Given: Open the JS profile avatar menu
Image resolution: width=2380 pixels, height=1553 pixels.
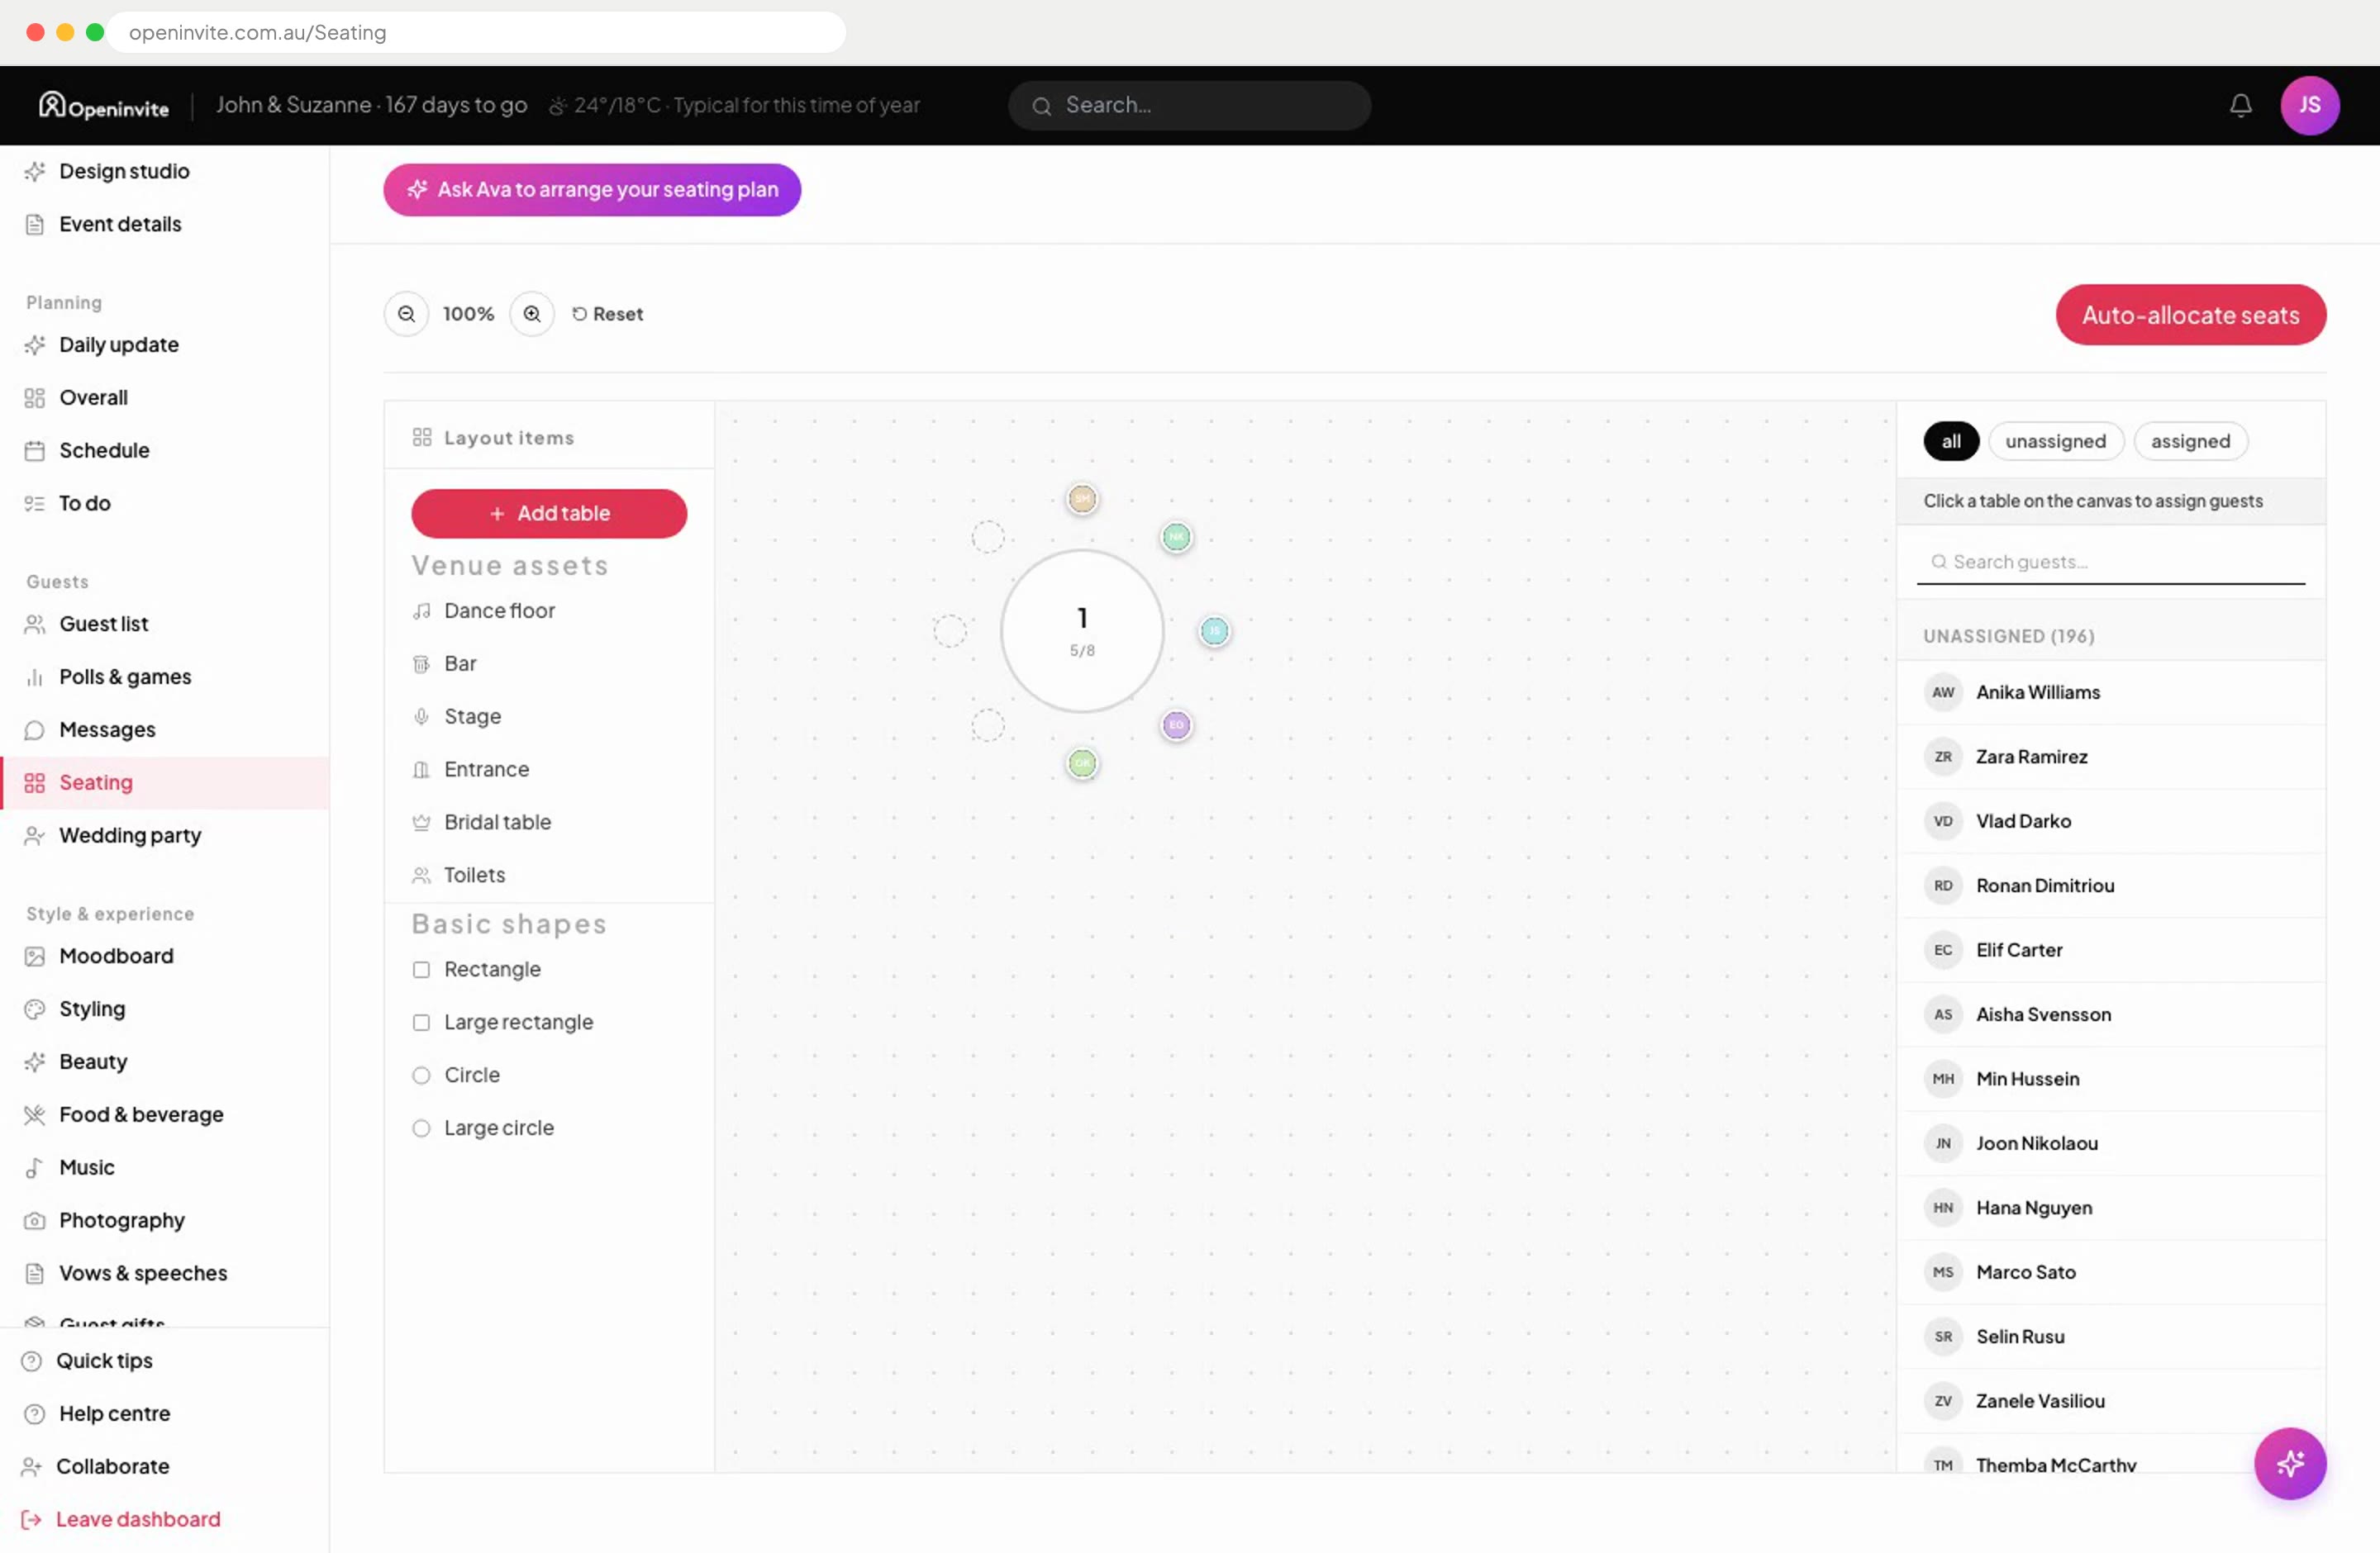Looking at the screenshot, I should (2309, 105).
